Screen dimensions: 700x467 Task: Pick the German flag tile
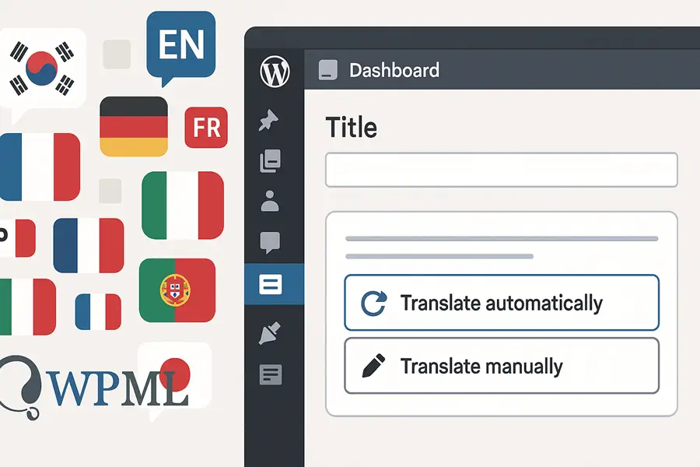pyautogui.click(x=134, y=126)
